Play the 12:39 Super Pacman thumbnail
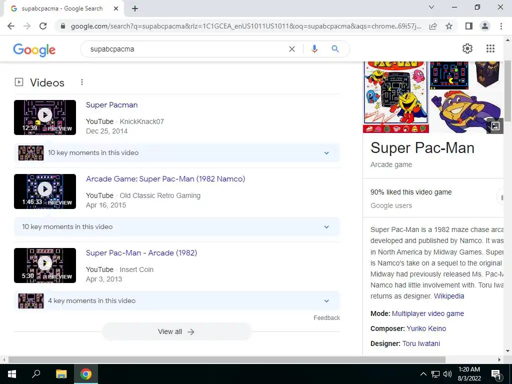 45,117
